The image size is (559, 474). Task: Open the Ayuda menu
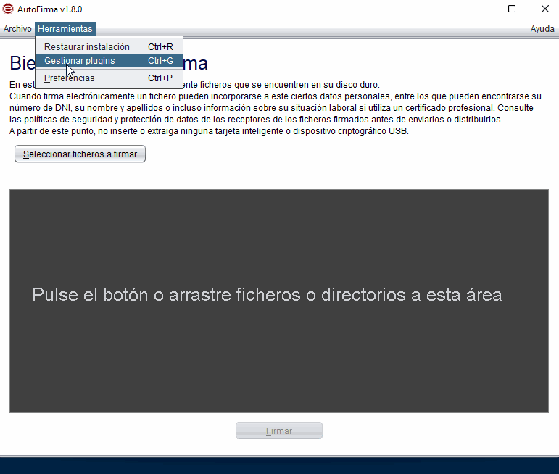pyautogui.click(x=542, y=29)
